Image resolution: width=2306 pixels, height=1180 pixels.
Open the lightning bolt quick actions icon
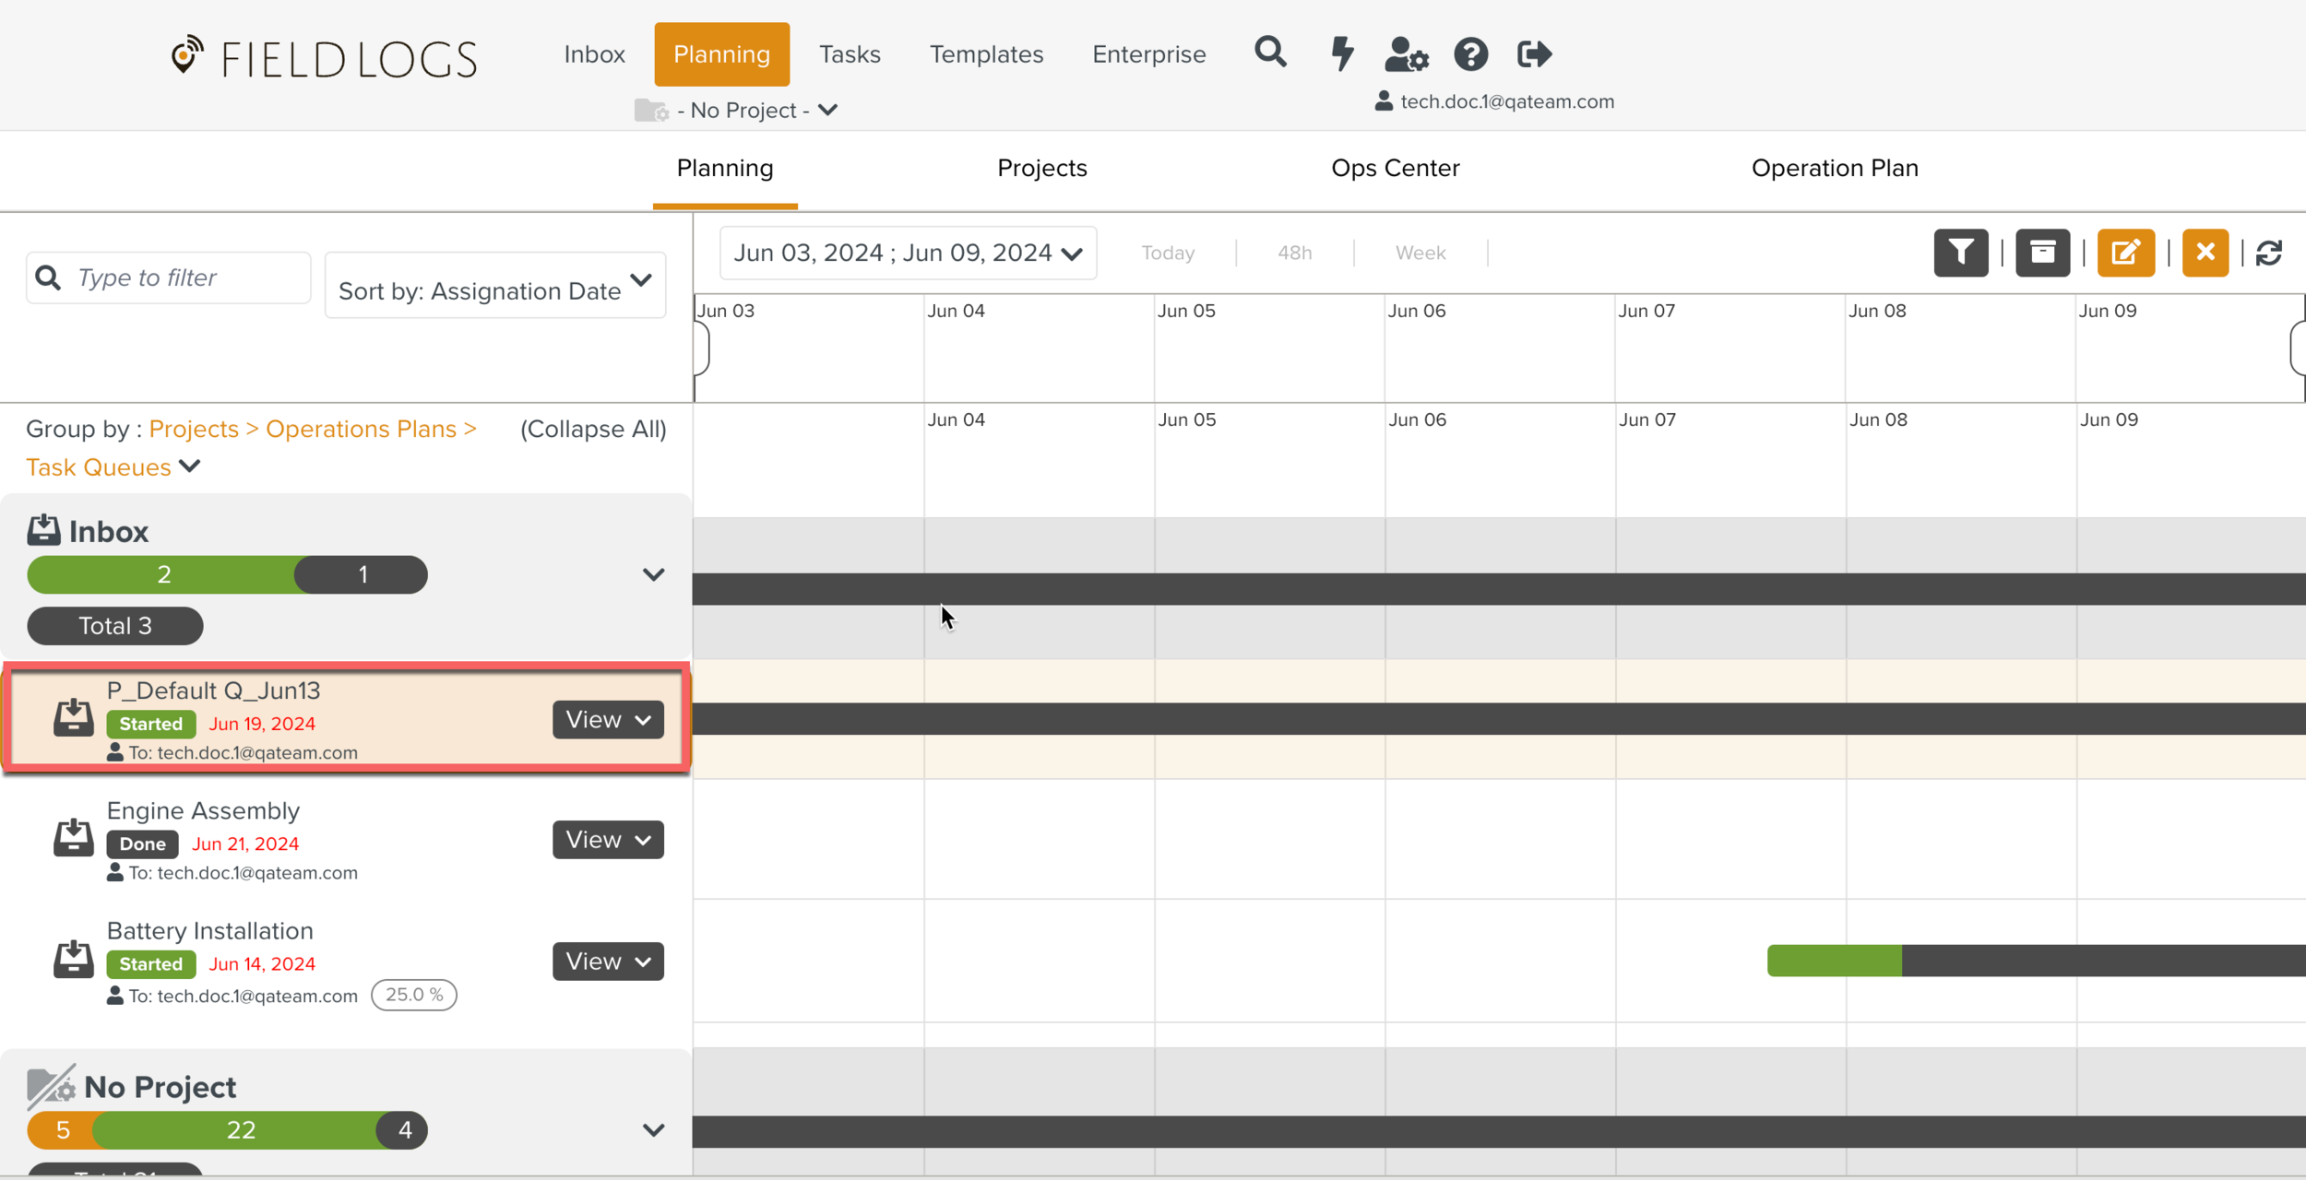(1342, 53)
